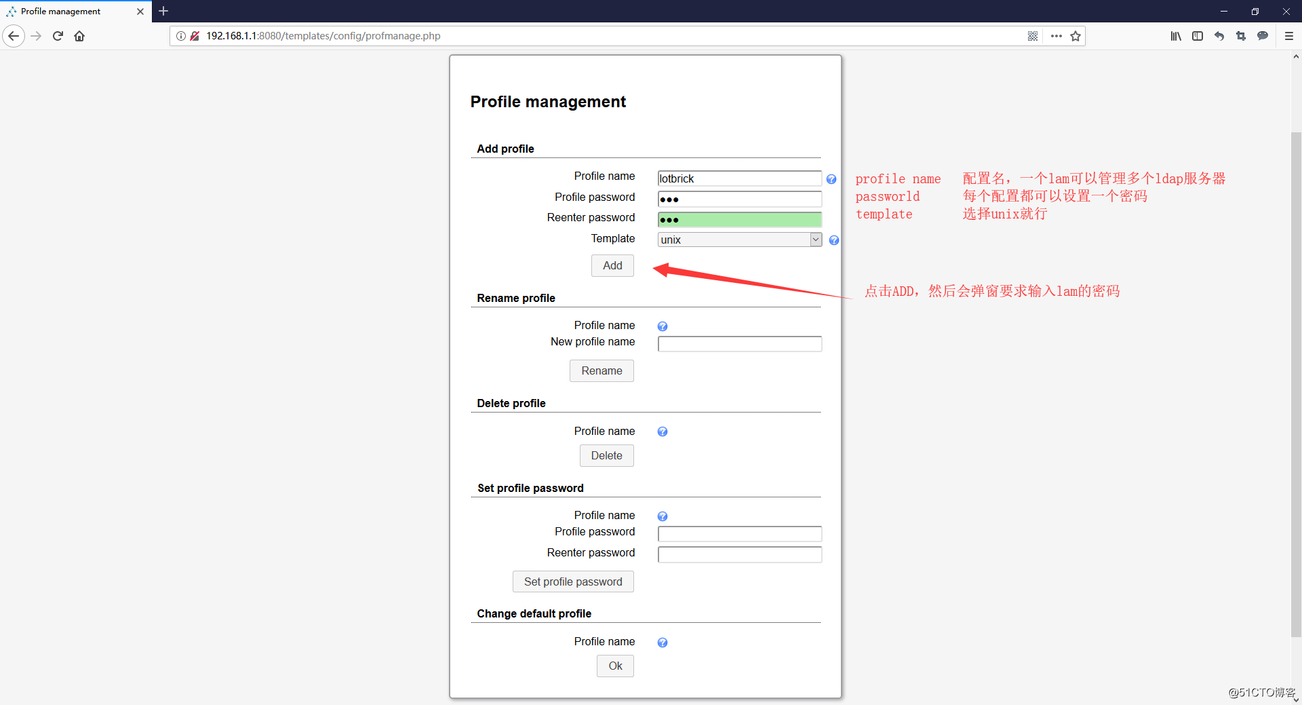
Task: Open the Template dropdown set to unix
Action: click(x=740, y=240)
